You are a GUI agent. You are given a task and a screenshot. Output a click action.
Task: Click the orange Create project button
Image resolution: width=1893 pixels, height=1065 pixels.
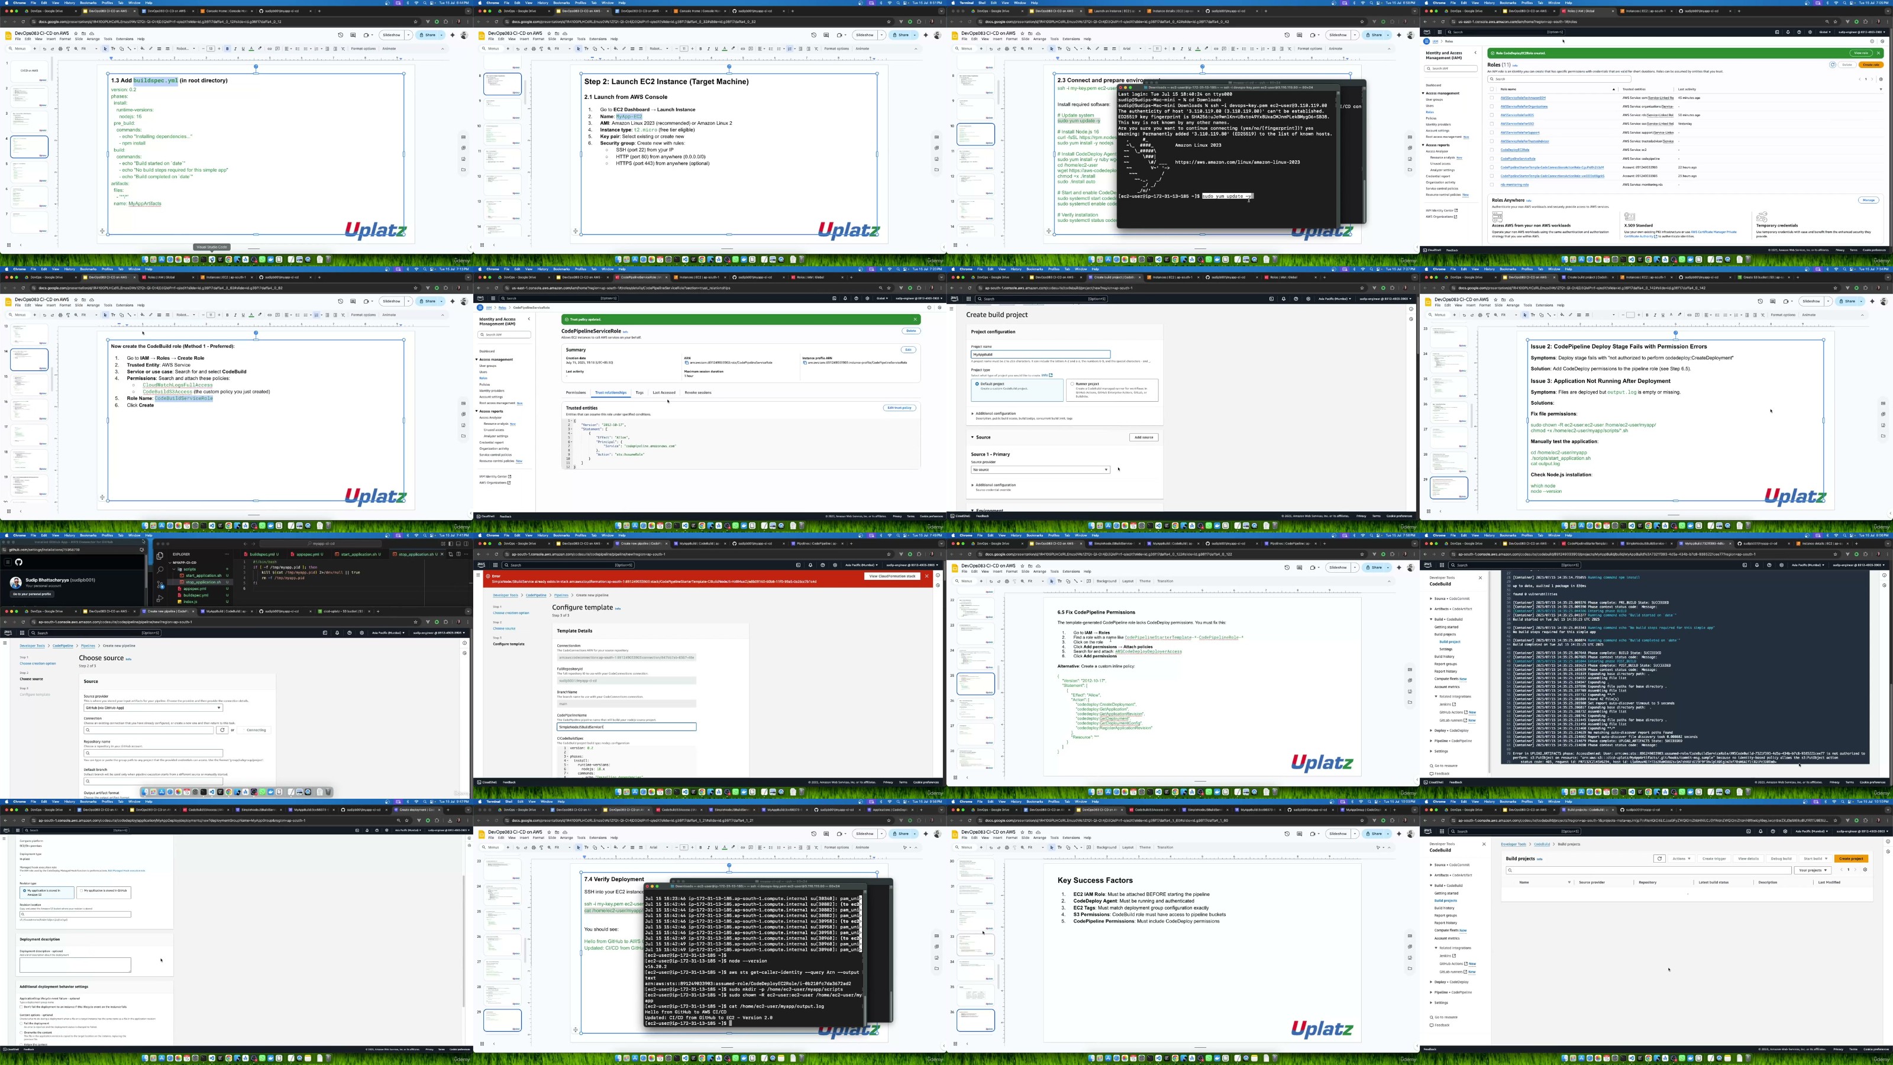tap(1850, 859)
